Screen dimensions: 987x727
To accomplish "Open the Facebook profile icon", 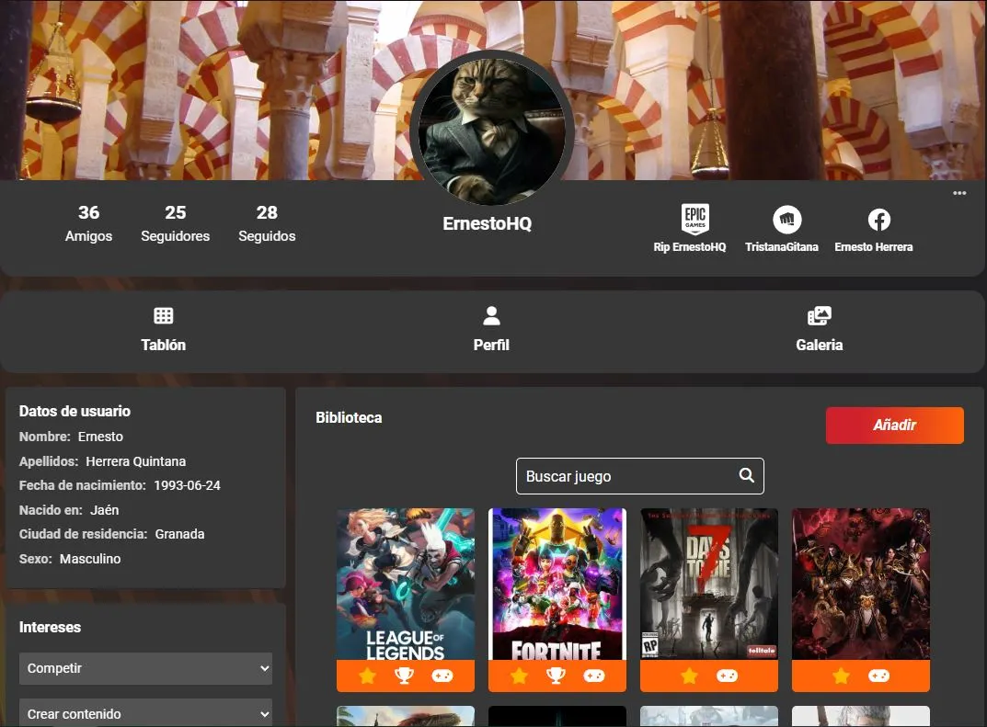I will [878, 220].
